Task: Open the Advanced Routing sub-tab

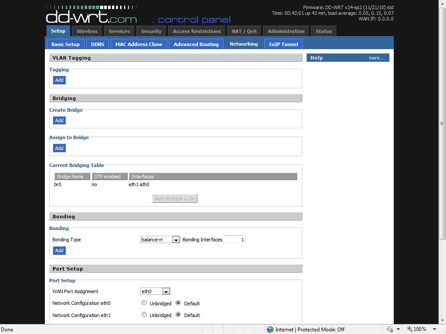Action: coord(196,44)
